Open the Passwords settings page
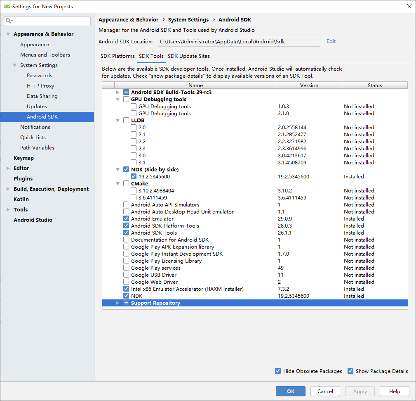 coord(40,76)
